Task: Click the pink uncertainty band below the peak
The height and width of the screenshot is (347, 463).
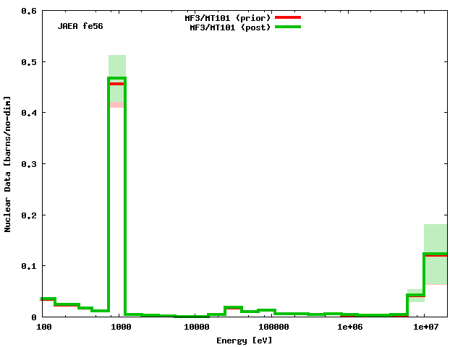Action: 117,105
